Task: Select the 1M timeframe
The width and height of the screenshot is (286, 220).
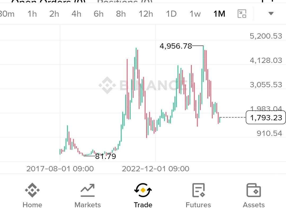Action: pyautogui.click(x=219, y=14)
